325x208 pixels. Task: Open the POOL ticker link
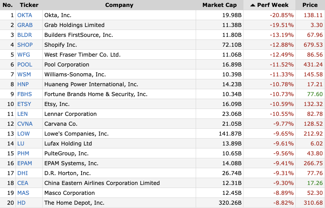25,65
